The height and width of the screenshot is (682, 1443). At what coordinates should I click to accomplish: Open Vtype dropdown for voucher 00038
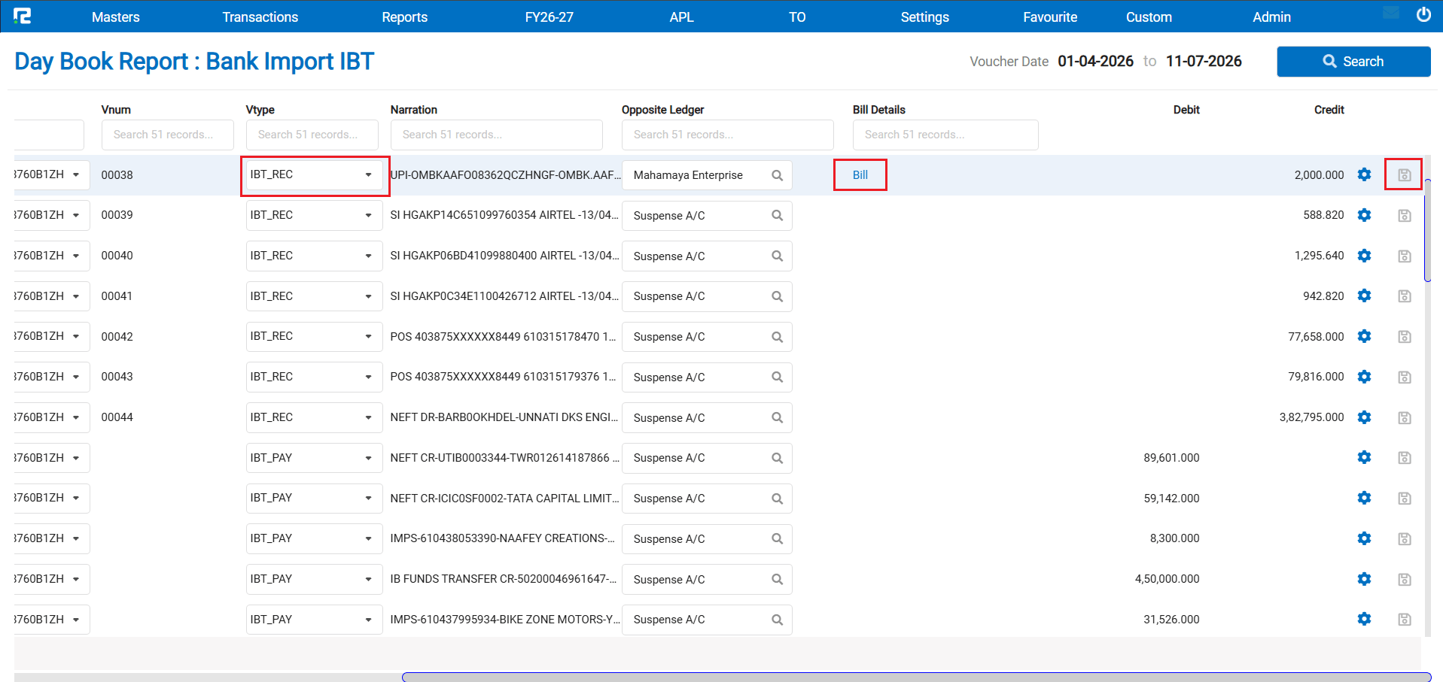pyautogui.click(x=314, y=174)
